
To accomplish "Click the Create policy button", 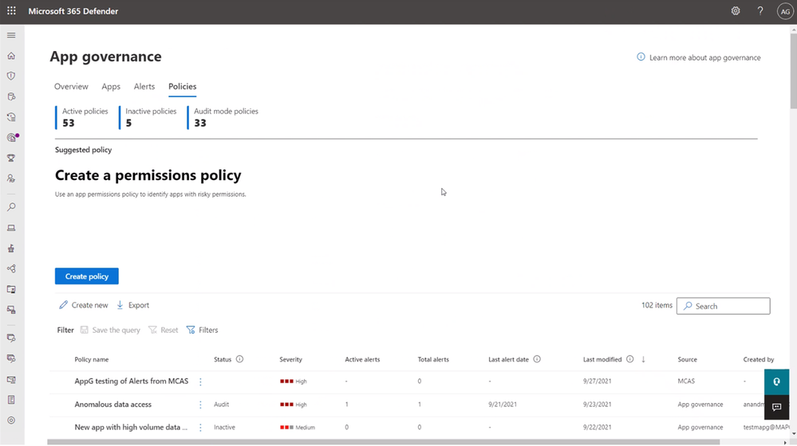I will point(87,276).
